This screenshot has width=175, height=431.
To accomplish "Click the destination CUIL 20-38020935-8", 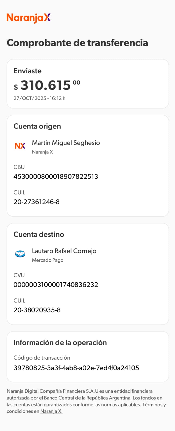I will 37,310.
